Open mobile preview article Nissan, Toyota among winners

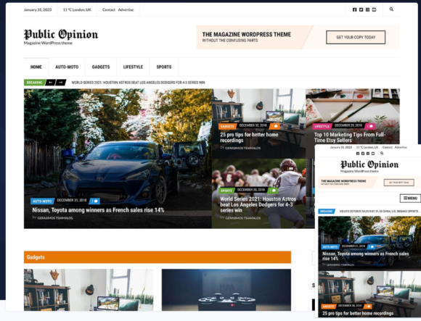coord(365,257)
